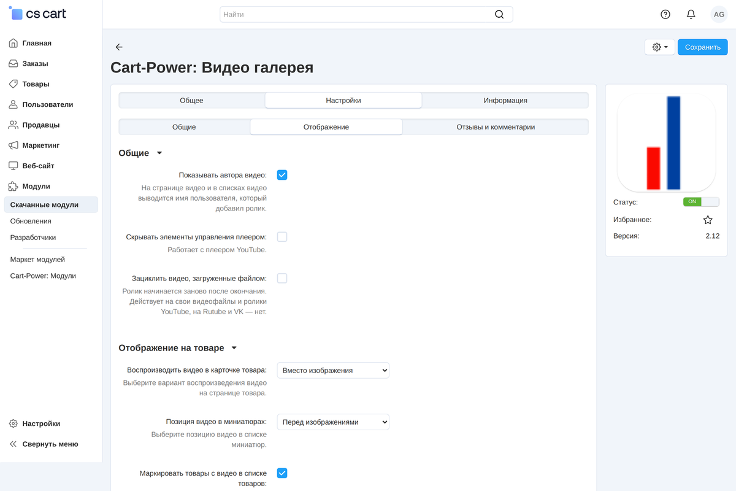This screenshot has width=736, height=491.
Task: Open Обновления in the sidebar
Action: (x=31, y=221)
